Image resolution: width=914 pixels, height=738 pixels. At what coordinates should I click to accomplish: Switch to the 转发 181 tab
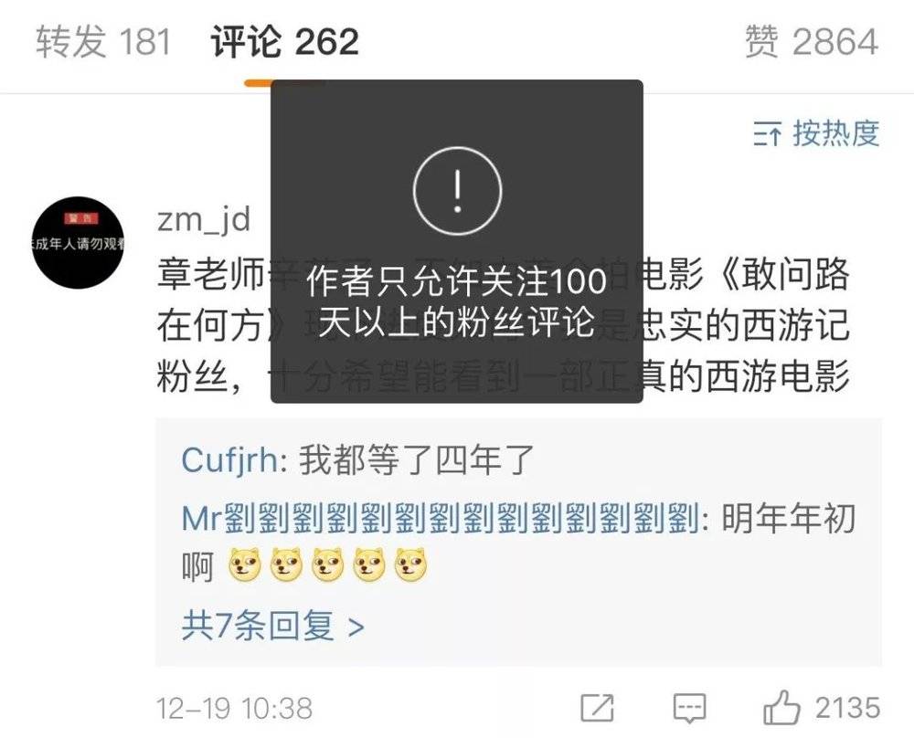pos(103,42)
